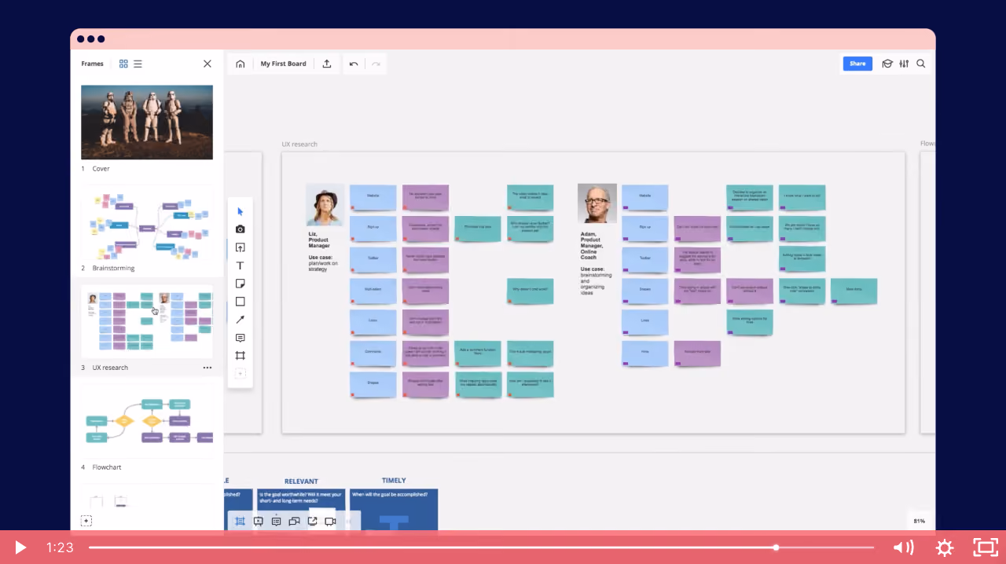
Task: Open the Comment tool
Action: pos(240,338)
